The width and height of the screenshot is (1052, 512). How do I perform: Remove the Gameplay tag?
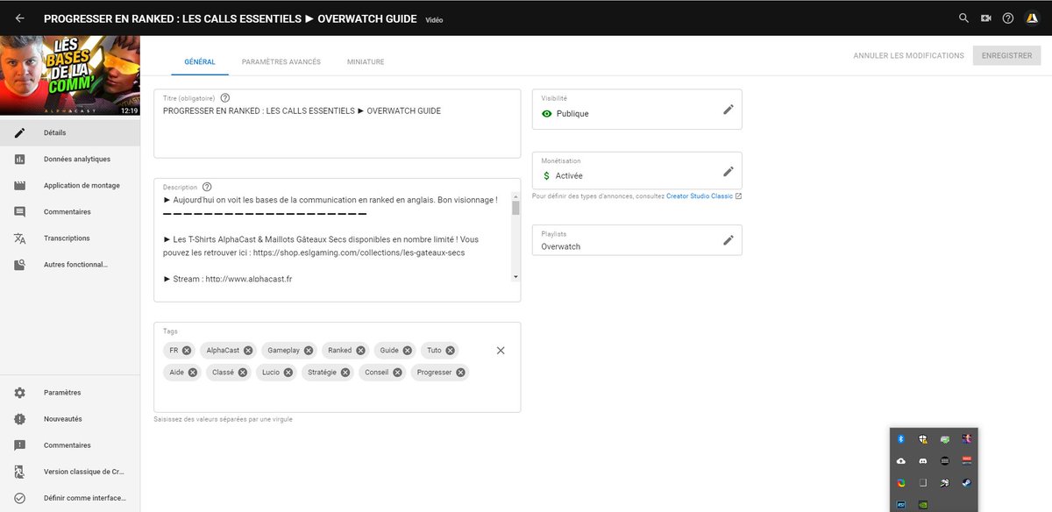309,351
